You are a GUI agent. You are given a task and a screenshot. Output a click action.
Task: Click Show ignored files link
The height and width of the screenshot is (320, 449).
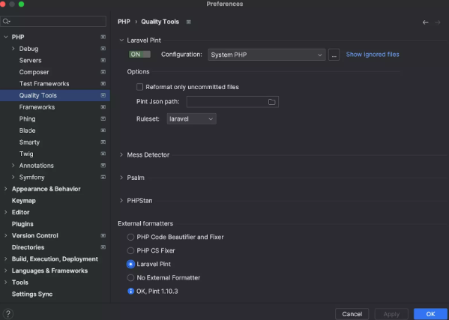[x=373, y=55]
